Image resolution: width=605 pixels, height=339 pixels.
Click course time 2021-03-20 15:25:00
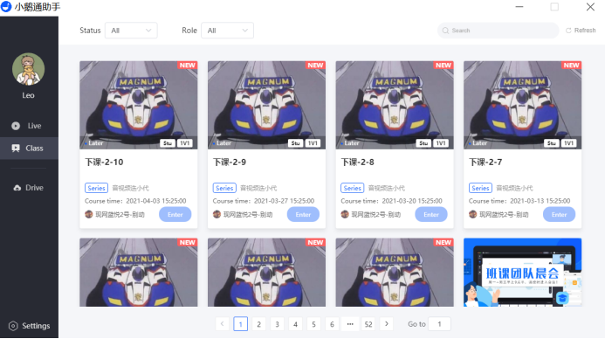pos(412,201)
